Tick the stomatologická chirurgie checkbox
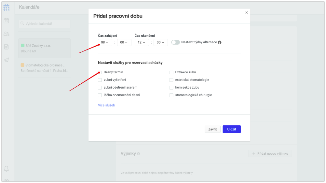326x183 pixels. click(171, 95)
